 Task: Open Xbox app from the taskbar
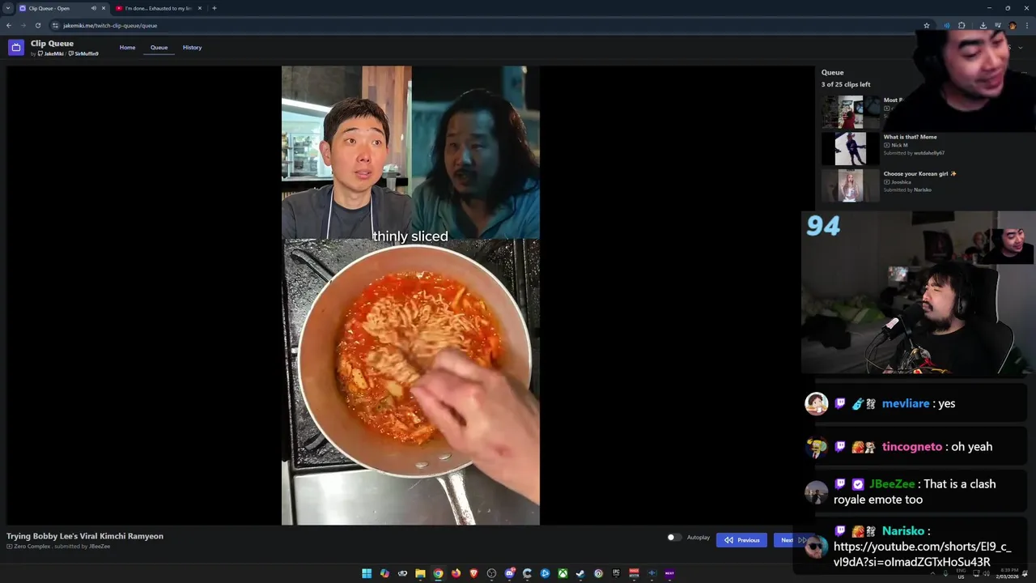point(563,573)
